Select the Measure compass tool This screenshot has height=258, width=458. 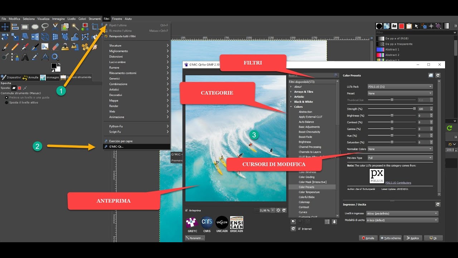click(x=45, y=57)
